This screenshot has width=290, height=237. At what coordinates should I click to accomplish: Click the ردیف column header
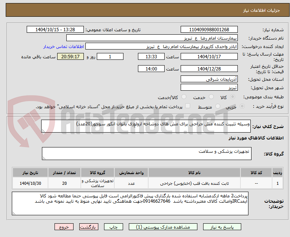coord(277,173)
